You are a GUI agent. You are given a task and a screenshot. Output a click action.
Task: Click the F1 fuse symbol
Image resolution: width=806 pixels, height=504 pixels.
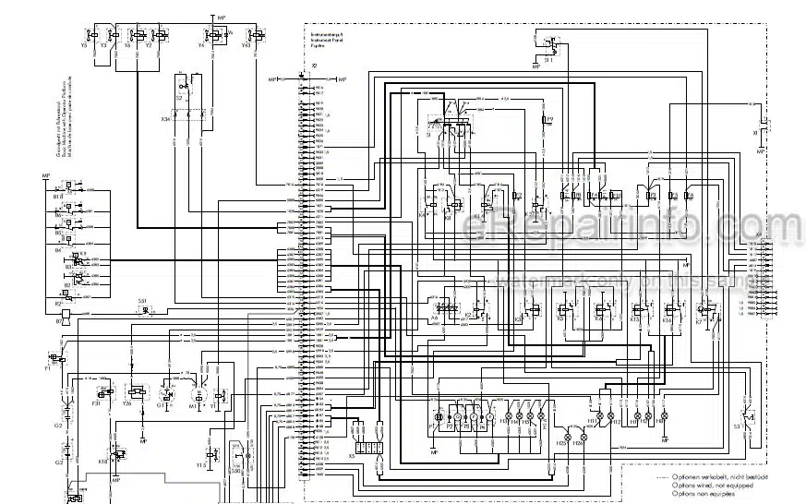pos(57,357)
